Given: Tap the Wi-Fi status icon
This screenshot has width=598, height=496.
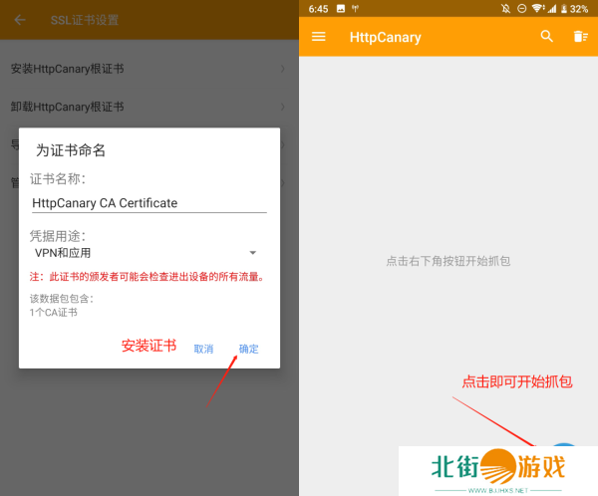Looking at the screenshot, I should pos(537,8).
